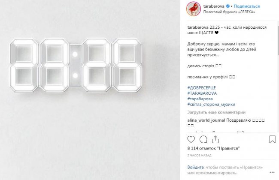
Task: Open the #ДОБРЕСЕРЦЕ hashtag
Action: 203,87
